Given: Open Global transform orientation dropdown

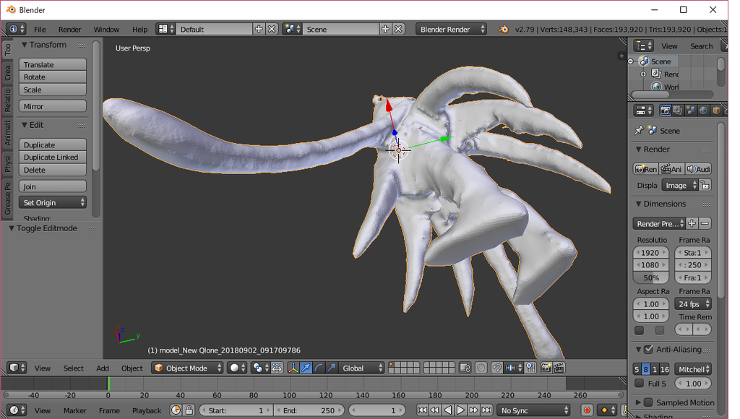Looking at the screenshot, I should pyautogui.click(x=361, y=368).
